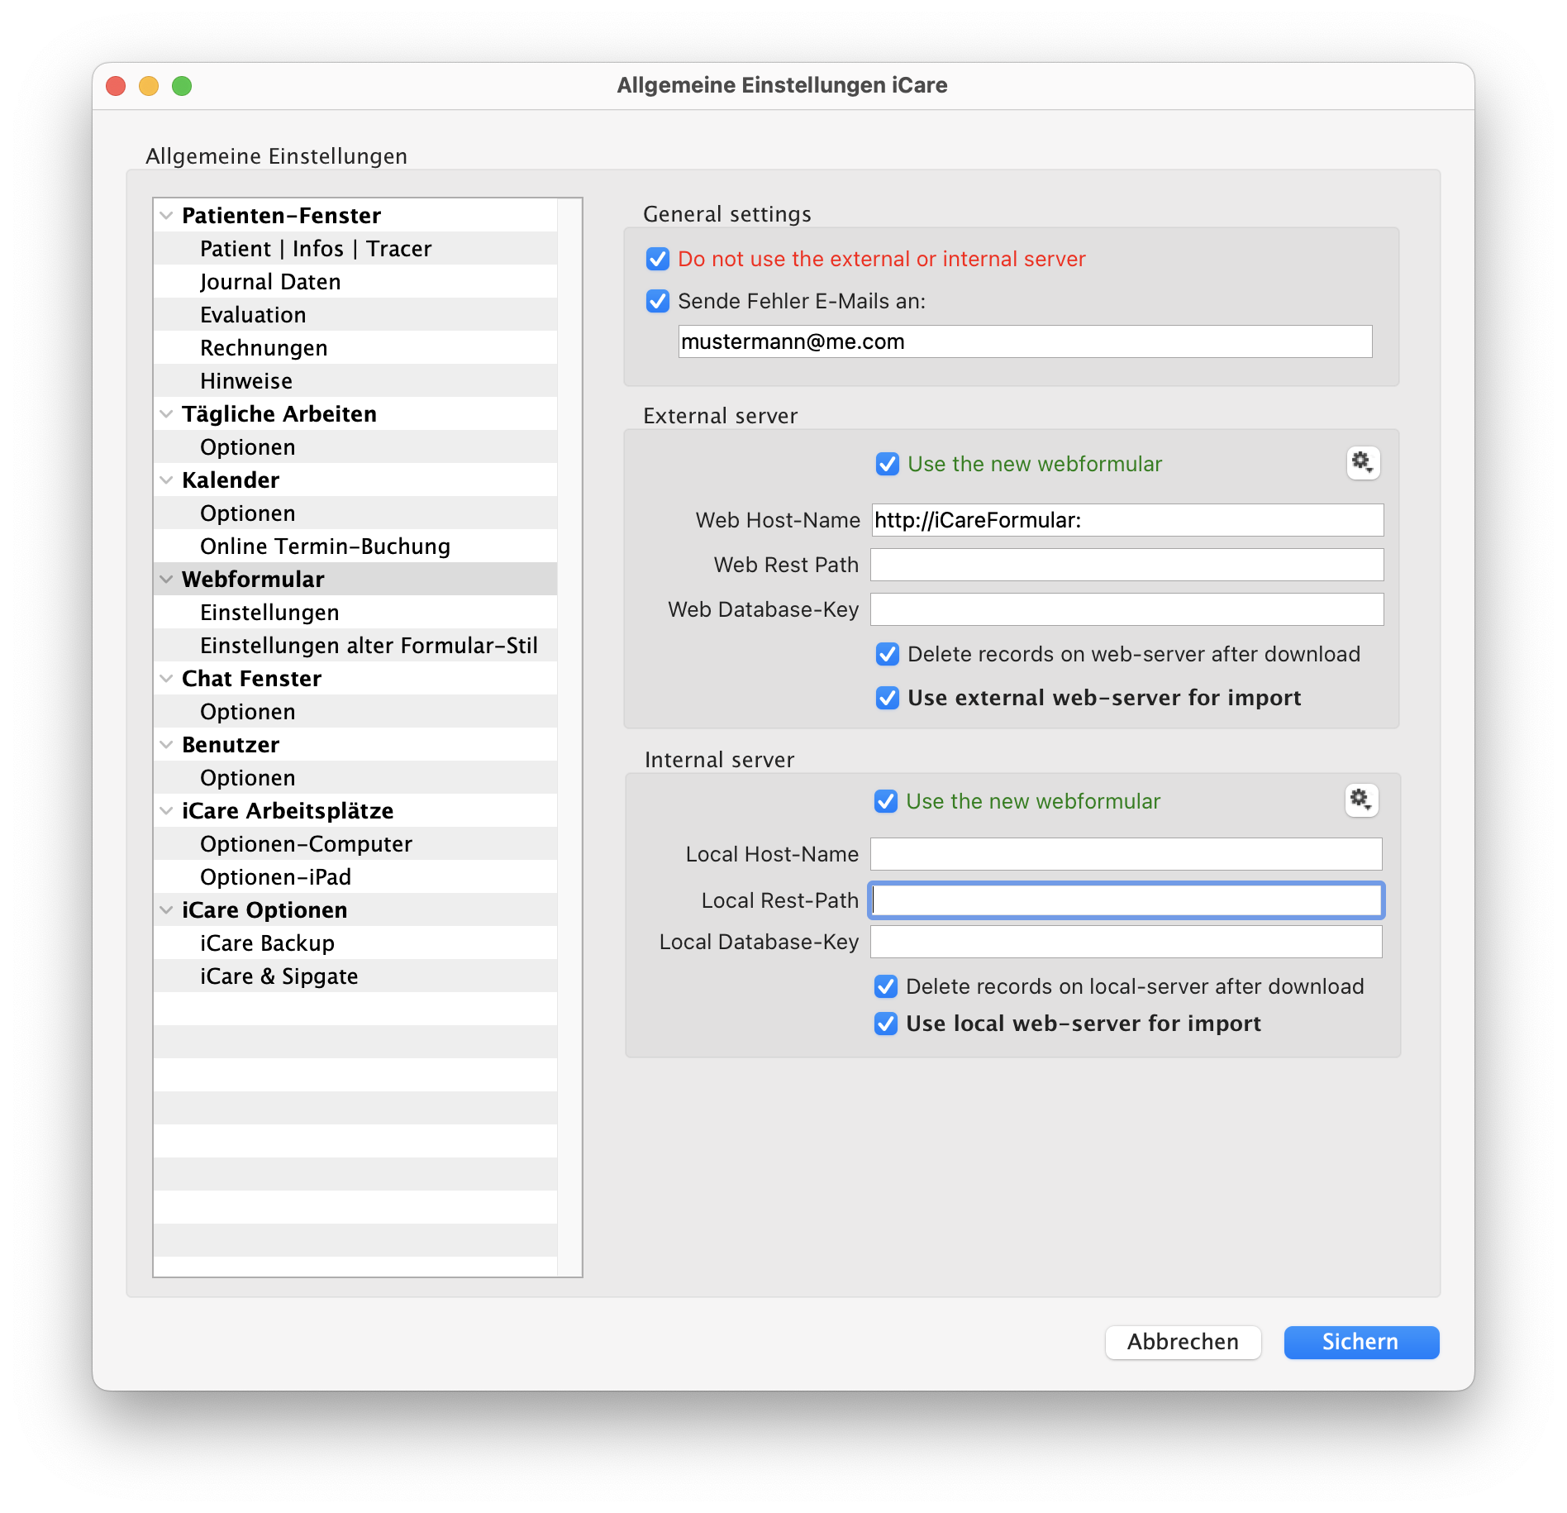
Task: Click the gear icon in Internal server section
Action: (x=1360, y=800)
